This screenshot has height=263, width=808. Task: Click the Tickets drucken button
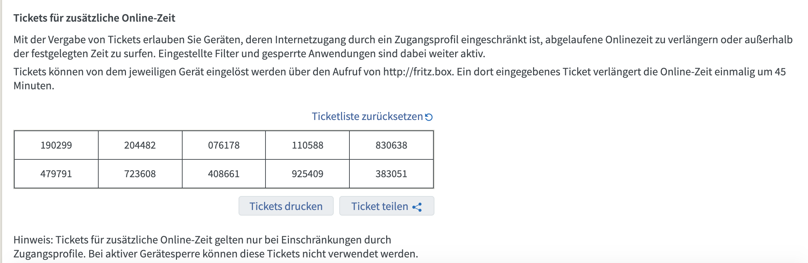click(286, 206)
